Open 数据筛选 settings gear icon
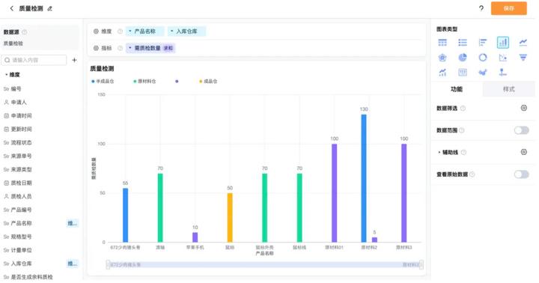The image size is (539, 283). pyautogui.click(x=523, y=108)
